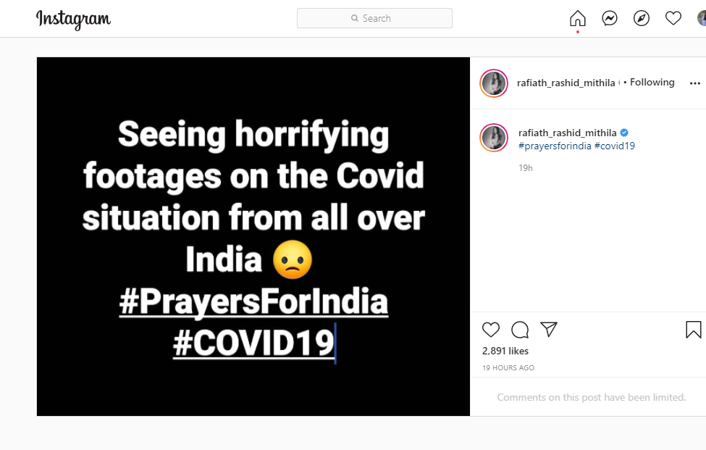The width and height of the screenshot is (706, 450).
Task: Share the post via paper plane icon
Action: point(549,330)
